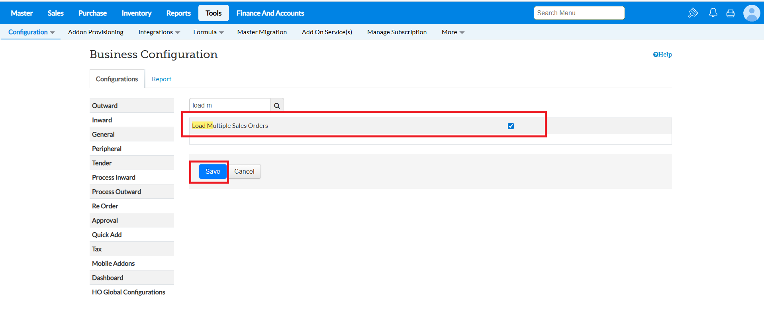Open the user profile avatar
Viewport: 764px width, 329px height.
[751, 13]
